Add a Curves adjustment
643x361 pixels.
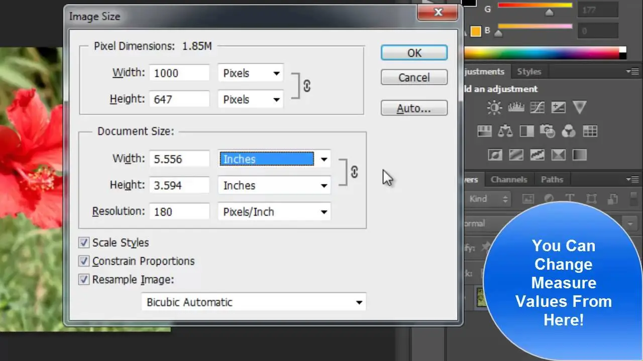pyautogui.click(x=538, y=107)
